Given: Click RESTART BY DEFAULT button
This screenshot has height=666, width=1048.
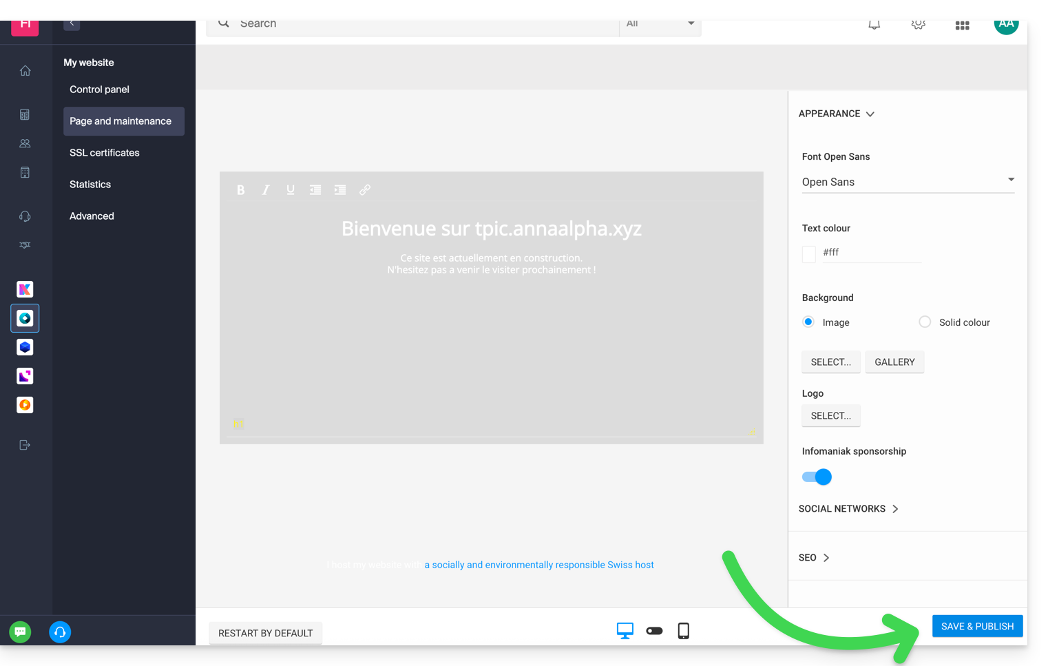Looking at the screenshot, I should 265,633.
